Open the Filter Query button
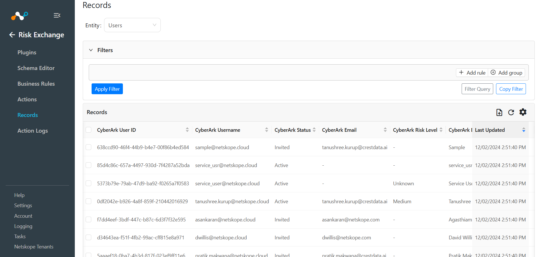The image size is (539, 257). (x=477, y=89)
